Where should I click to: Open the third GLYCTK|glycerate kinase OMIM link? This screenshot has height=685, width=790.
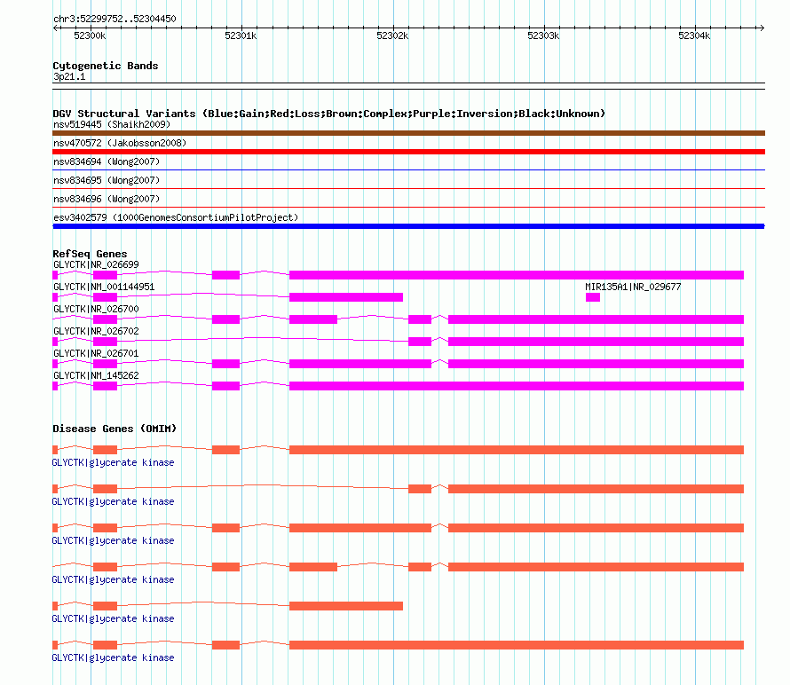[x=113, y=540]
